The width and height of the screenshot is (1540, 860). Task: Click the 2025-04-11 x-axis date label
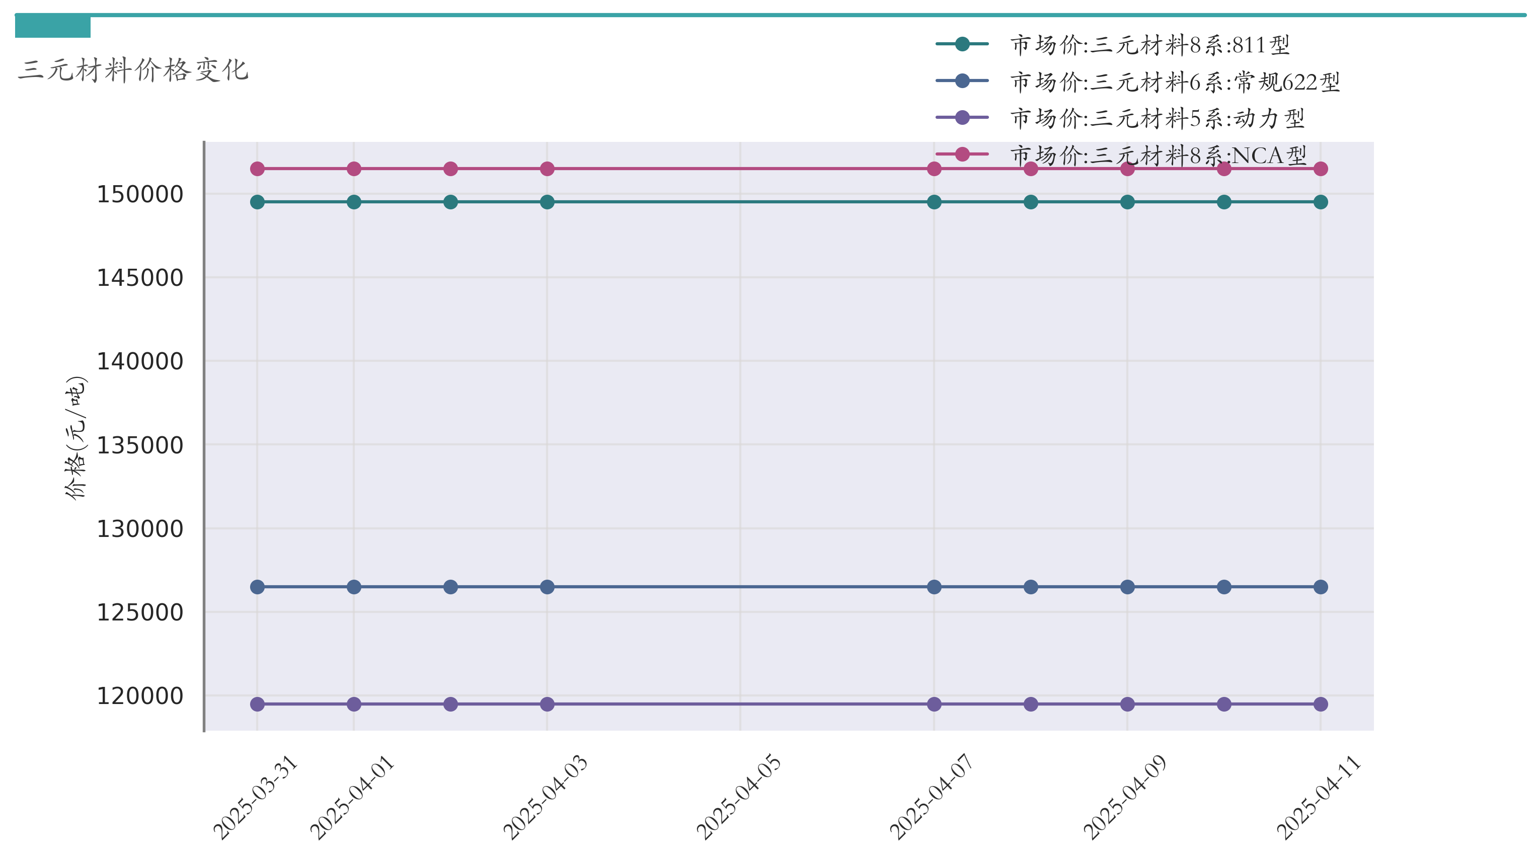[x=1319, y=797]
